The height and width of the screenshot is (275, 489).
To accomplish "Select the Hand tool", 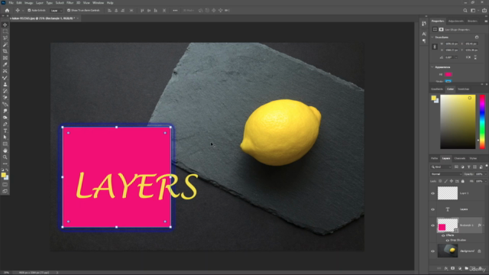I will pos(5,150).
